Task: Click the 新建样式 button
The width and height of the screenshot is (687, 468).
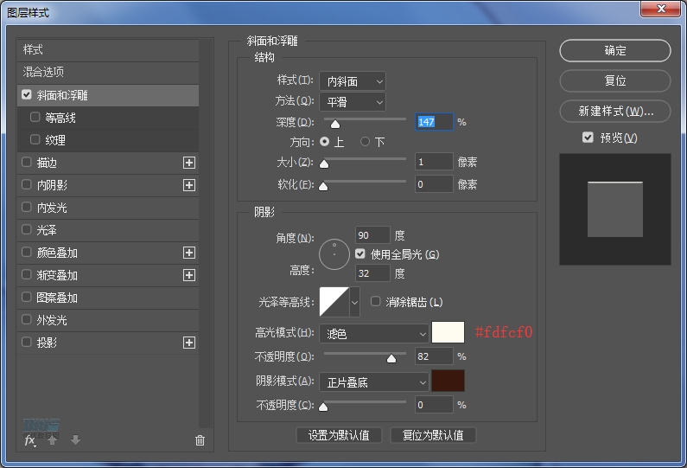Action: point(615,112)
